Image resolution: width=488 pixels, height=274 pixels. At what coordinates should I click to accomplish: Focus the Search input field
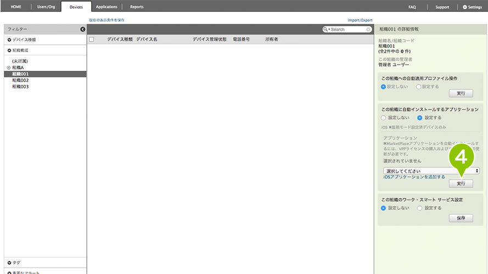point(347,29)
